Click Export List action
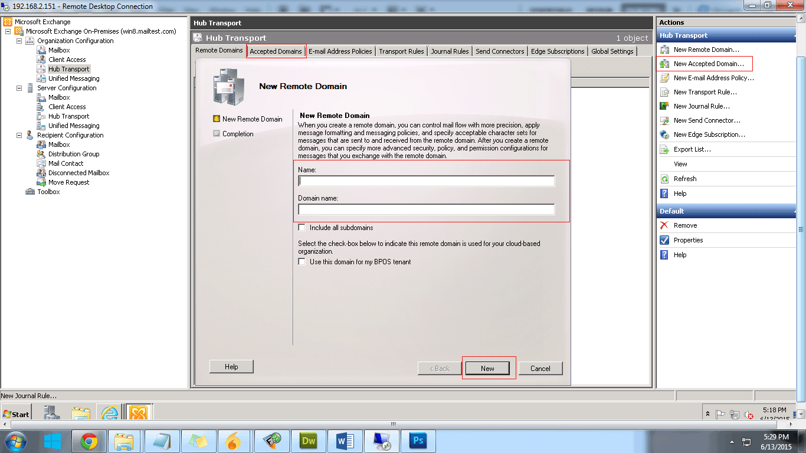Screen dimensions: 806x453 tap(692, 149)
